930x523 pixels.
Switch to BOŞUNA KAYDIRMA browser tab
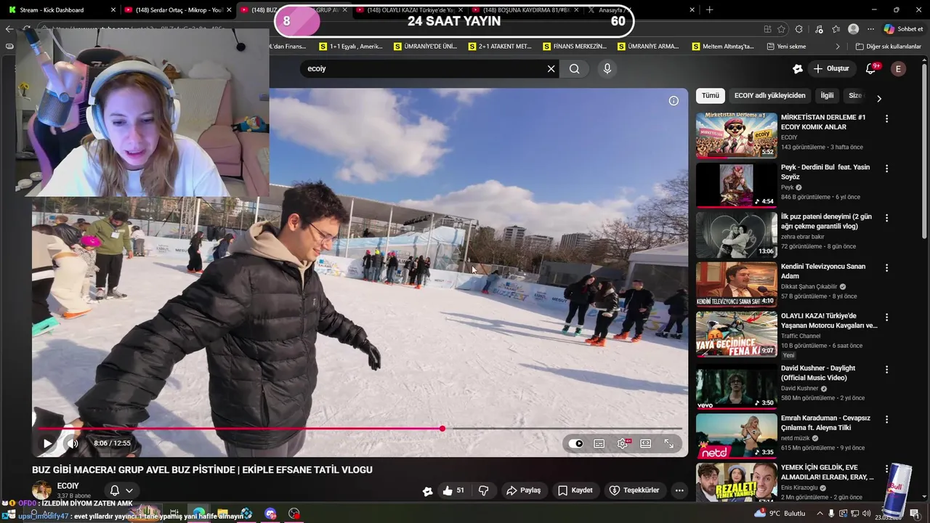coord(525,9)
